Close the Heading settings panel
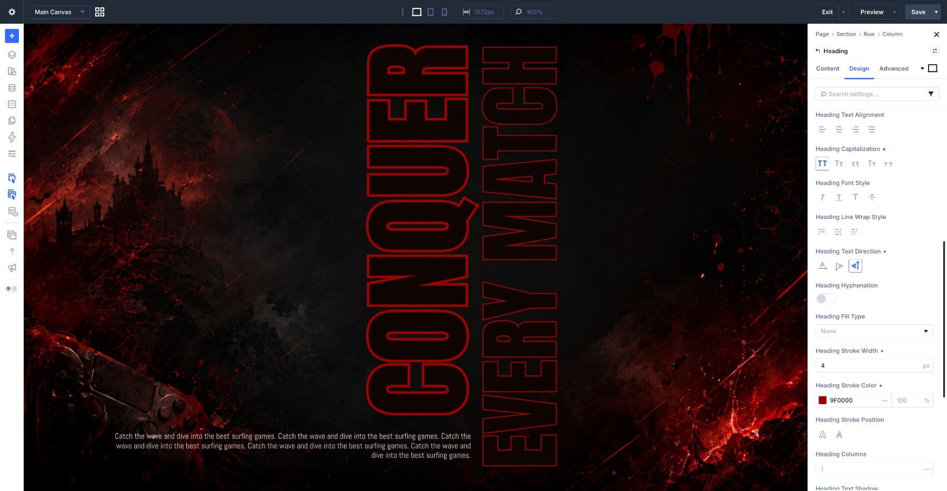Viewport: 947px width, 491px height. coord(936,34)
